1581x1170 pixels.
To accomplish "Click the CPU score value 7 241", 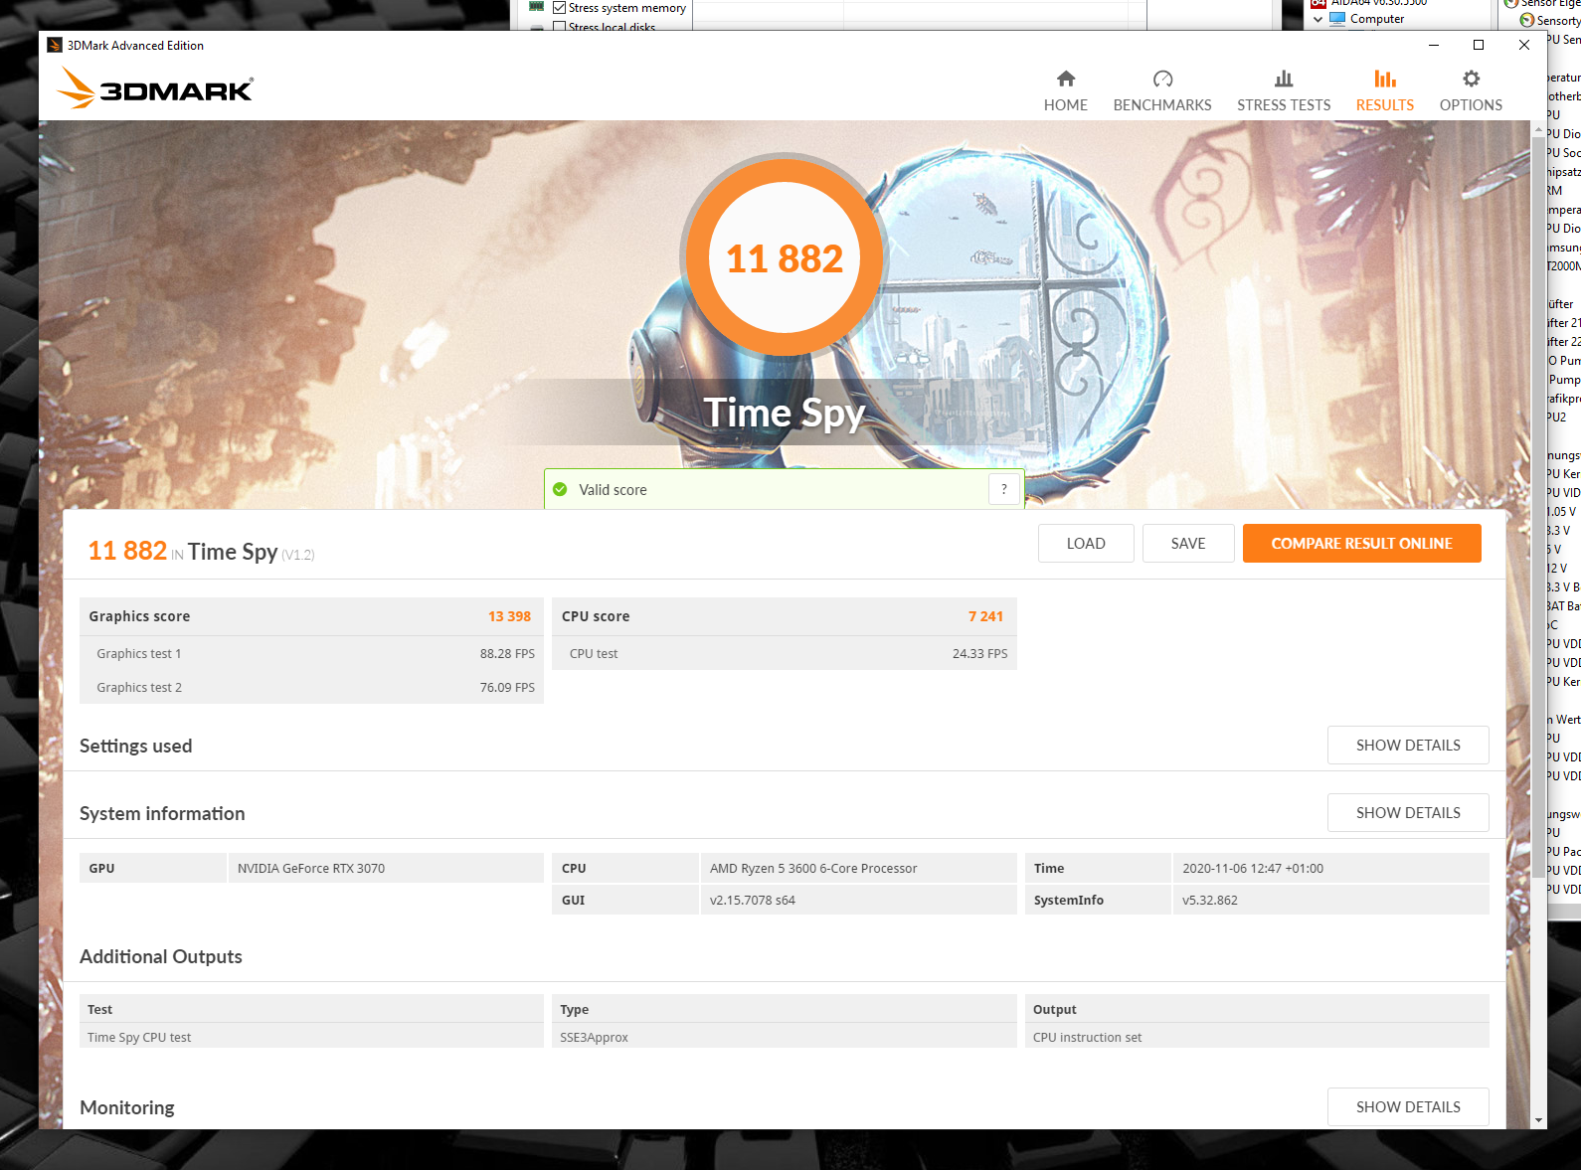I will pos(985,616).
